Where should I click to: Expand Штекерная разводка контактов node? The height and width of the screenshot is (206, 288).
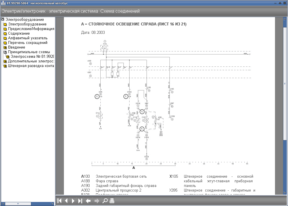5,66
